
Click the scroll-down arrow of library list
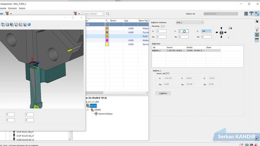point(69,139)
